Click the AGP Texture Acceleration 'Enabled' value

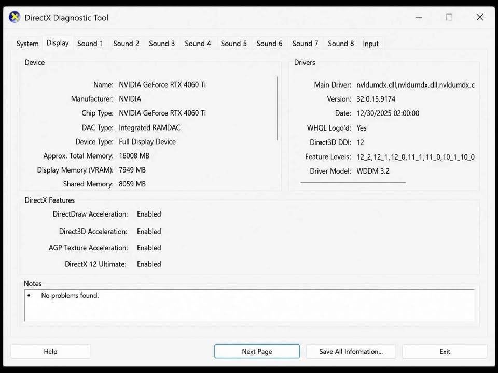click(149, 248)
